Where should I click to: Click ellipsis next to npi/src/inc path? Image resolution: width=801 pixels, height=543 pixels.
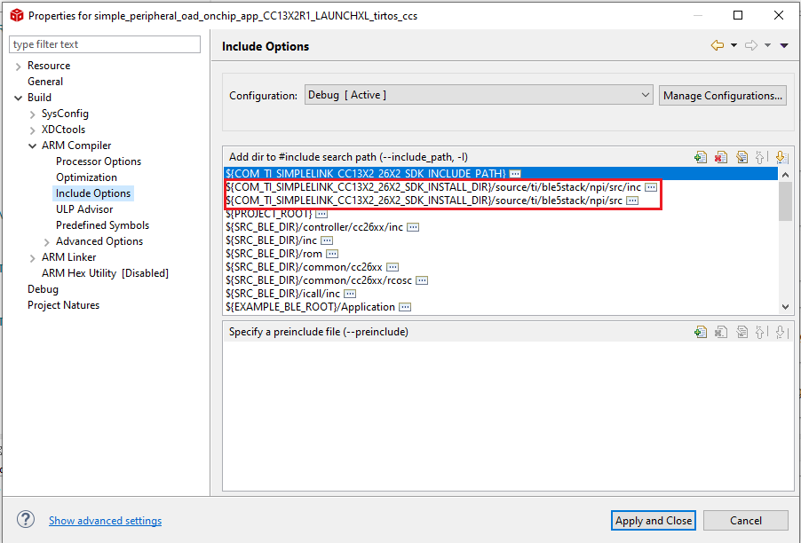[651, 187]
